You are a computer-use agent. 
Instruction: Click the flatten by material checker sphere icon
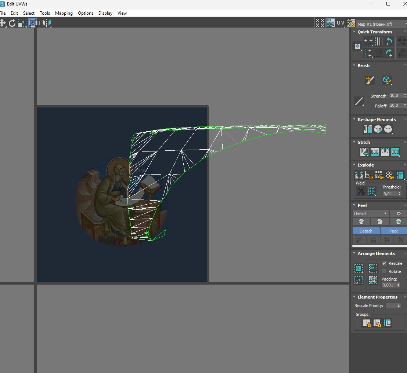pyautogui.click(x=390, y=175)
